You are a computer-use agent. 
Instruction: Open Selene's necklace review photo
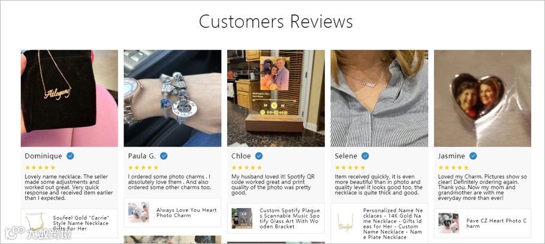(x=379, y=99)
